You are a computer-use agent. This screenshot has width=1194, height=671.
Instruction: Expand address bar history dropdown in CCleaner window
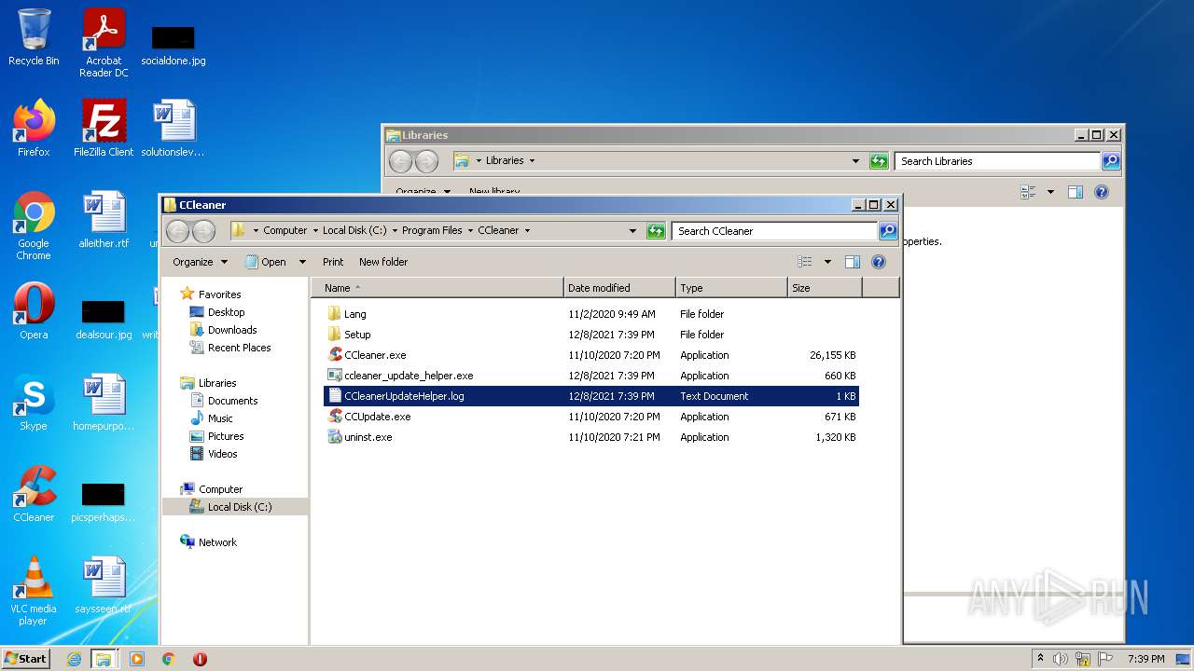coord(632,231)
